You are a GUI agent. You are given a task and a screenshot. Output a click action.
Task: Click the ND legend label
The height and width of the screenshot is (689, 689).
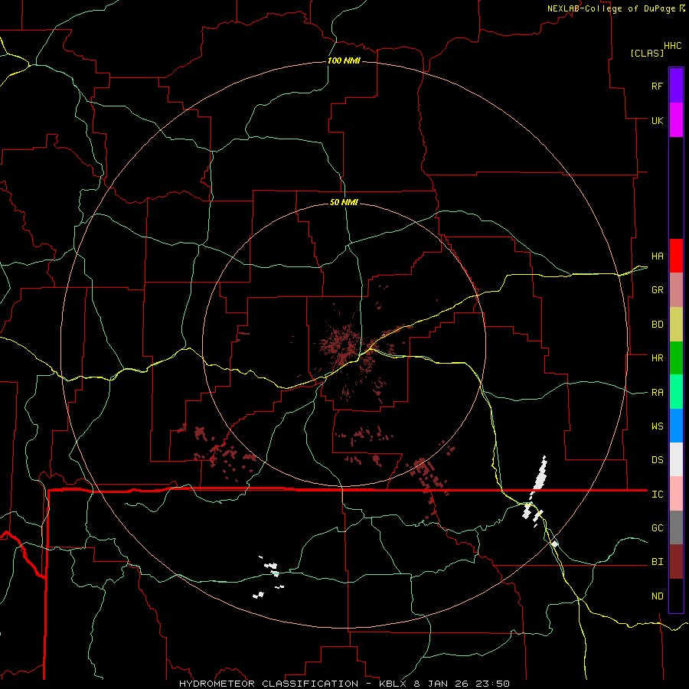click(x=657, y=596)
